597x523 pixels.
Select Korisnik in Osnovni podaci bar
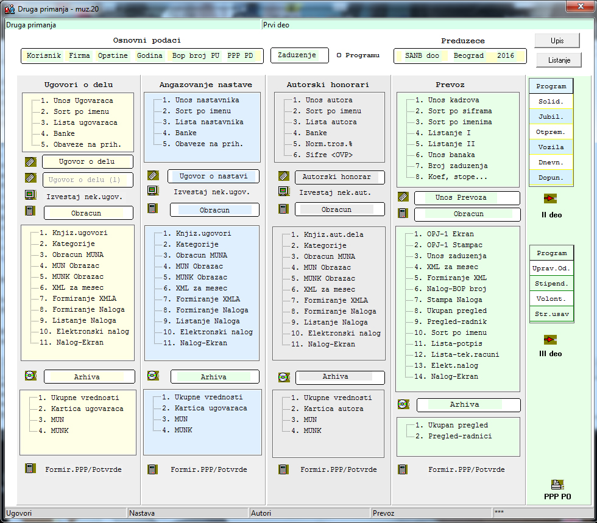(x=44, y=55)
